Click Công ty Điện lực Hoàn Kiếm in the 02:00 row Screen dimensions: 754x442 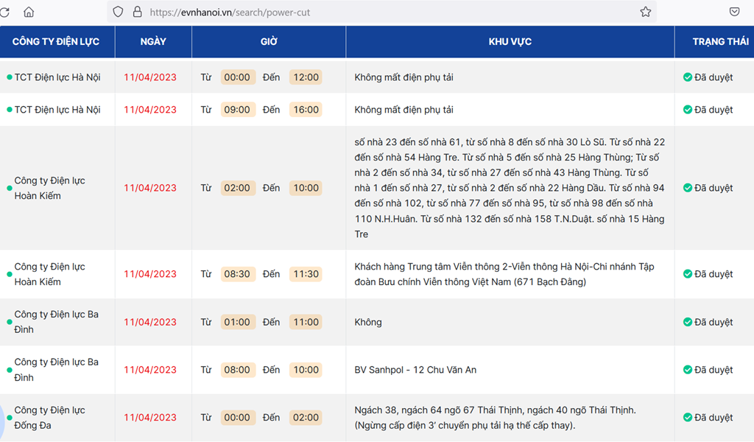[x=49, y=188]
